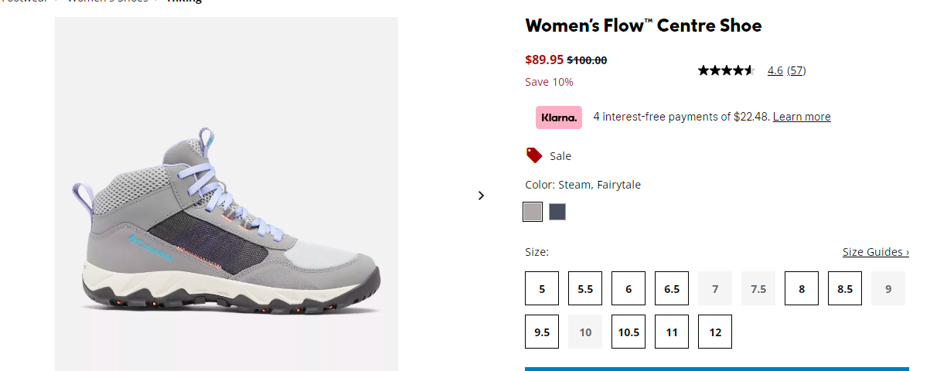This screenshot has width=930, height=371.
Task: Choose size 9.5
Action: coord(542,332)
